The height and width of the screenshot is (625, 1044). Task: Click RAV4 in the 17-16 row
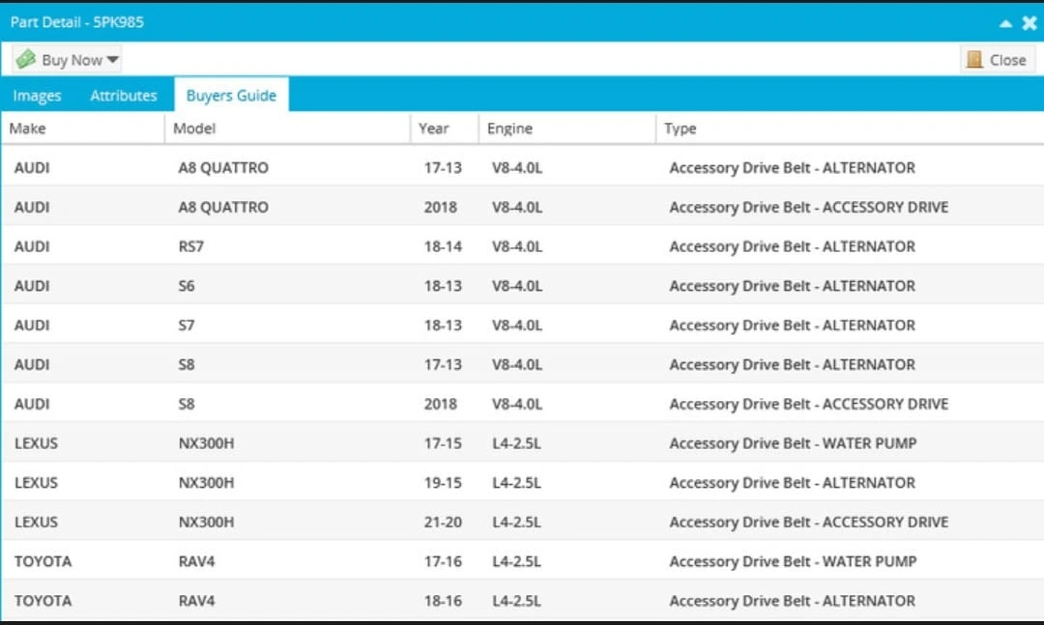(x=196, y=561)
